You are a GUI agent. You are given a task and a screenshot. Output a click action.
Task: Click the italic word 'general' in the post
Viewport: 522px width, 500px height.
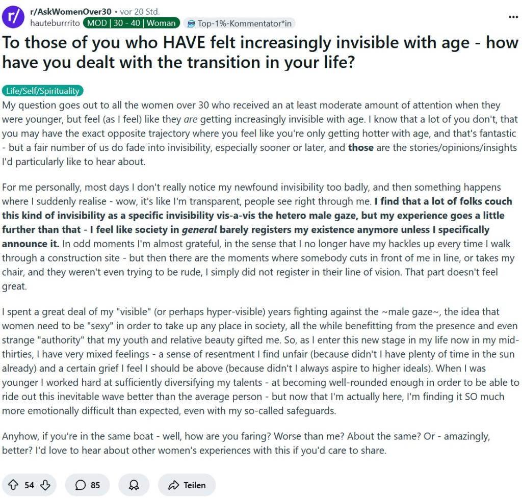199,230
